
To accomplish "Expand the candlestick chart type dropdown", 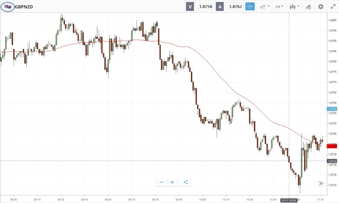I will [x=295, y=6].
